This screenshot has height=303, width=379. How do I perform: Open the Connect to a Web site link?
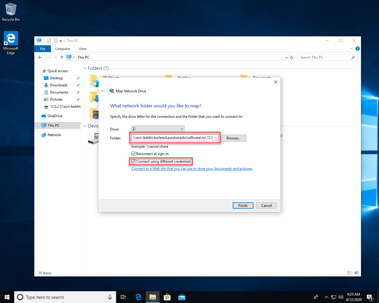pos(192,169)
